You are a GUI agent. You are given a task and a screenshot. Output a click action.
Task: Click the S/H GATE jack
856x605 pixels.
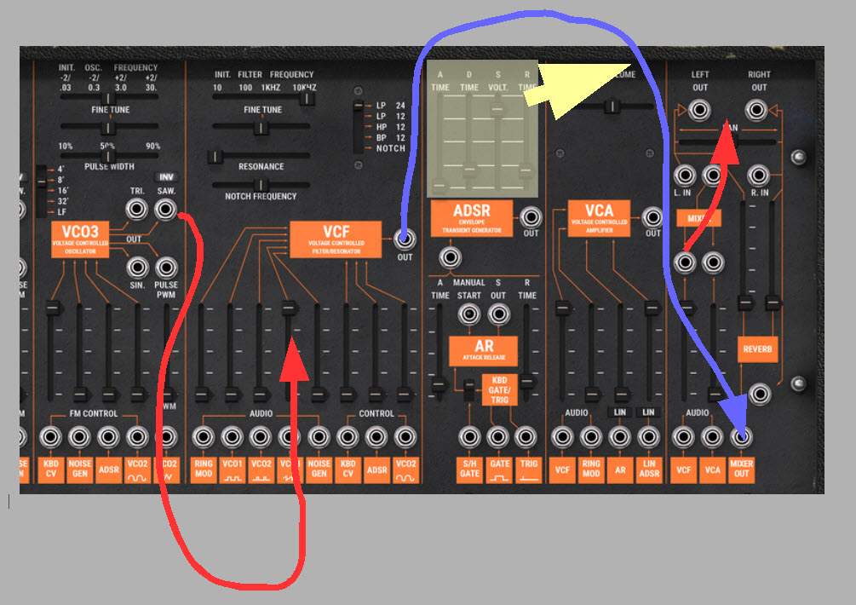pos(469,437)
